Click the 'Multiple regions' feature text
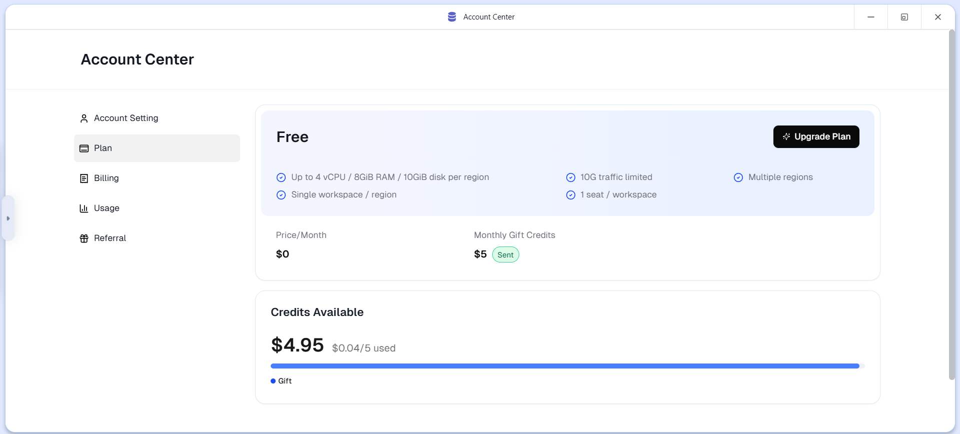960x434 pixels. point(780,177)
